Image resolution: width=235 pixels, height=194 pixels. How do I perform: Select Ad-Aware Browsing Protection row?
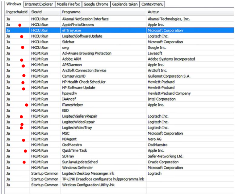click(120, 53)
